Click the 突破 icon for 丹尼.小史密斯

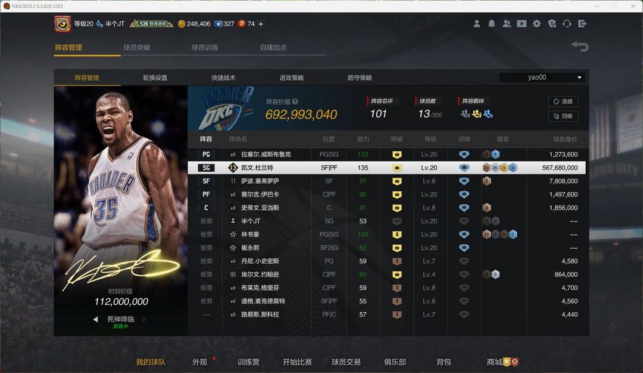point(397,261)
